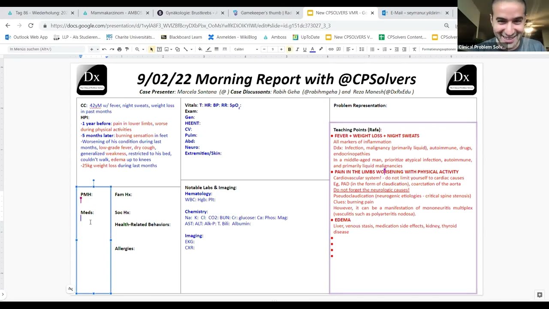Click Formatierungsoptionen button
Screen dimensions: 549x309
click(439, 49)
